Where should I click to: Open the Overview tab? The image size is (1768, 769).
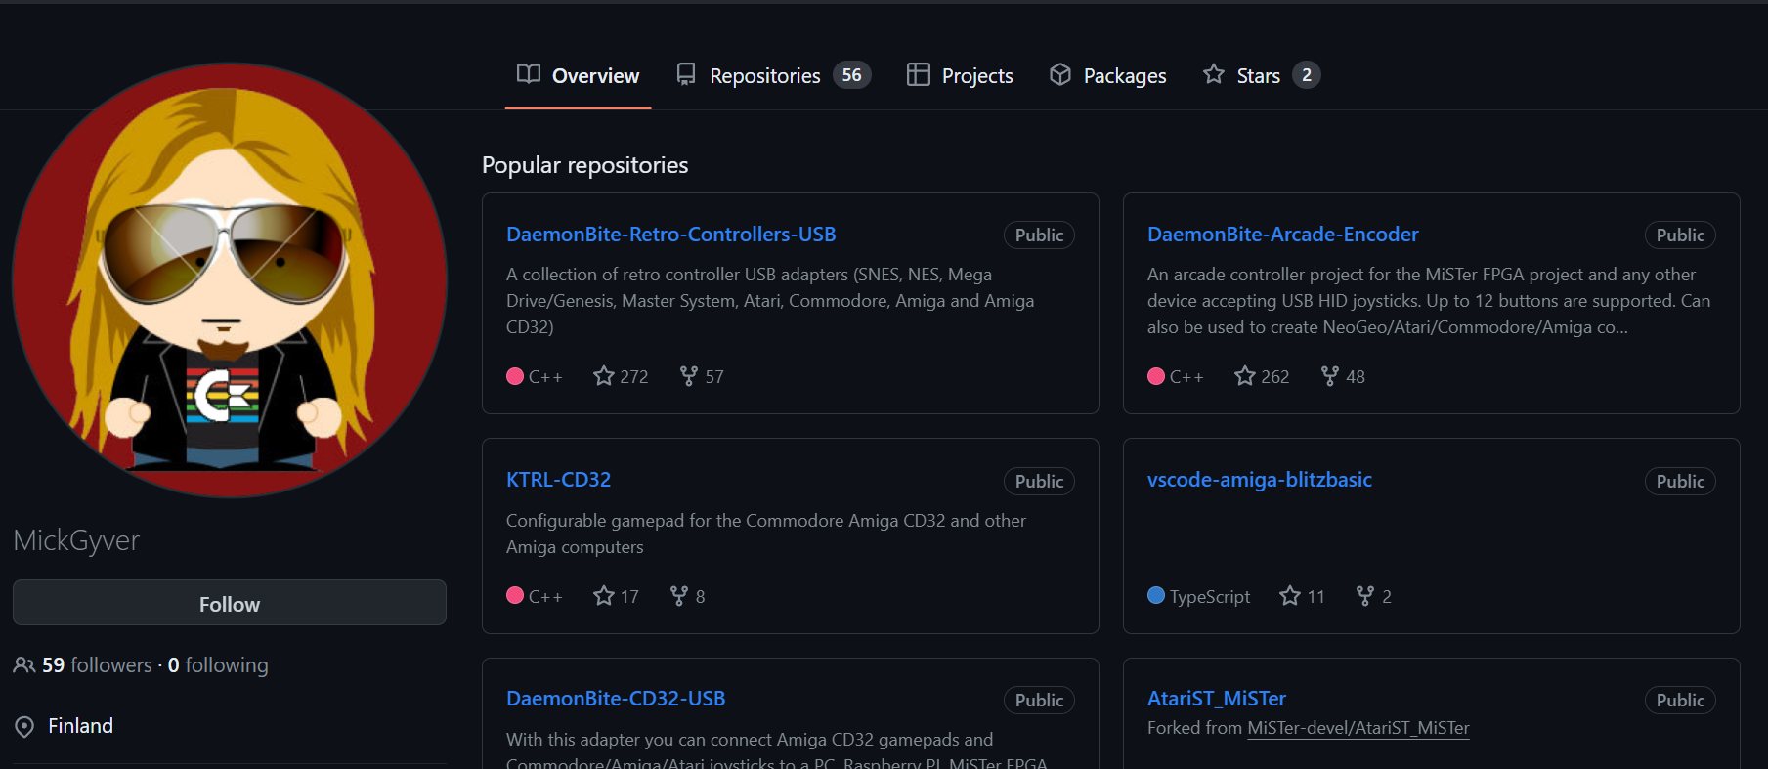tap(578, 75)
